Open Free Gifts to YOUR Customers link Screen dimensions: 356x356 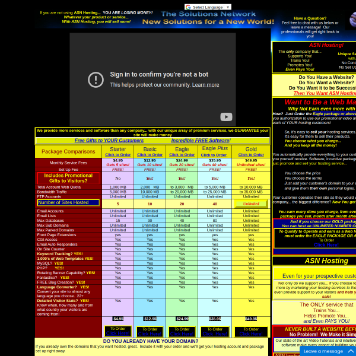pos(109,141)
